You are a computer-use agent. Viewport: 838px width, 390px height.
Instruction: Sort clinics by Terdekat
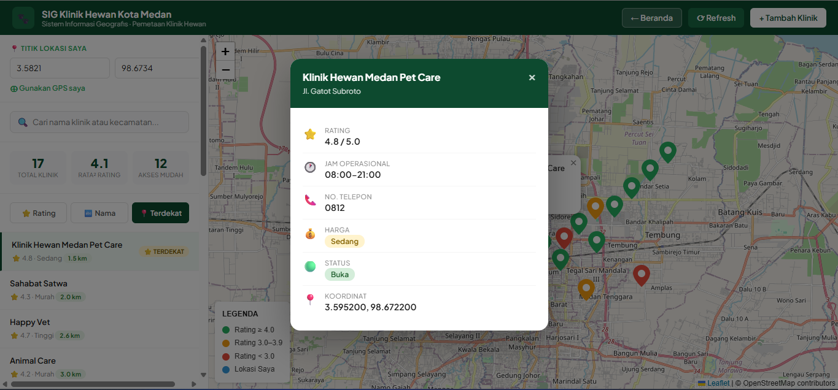161,213
